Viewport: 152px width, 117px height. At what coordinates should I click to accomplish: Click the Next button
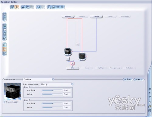point(139,79)
